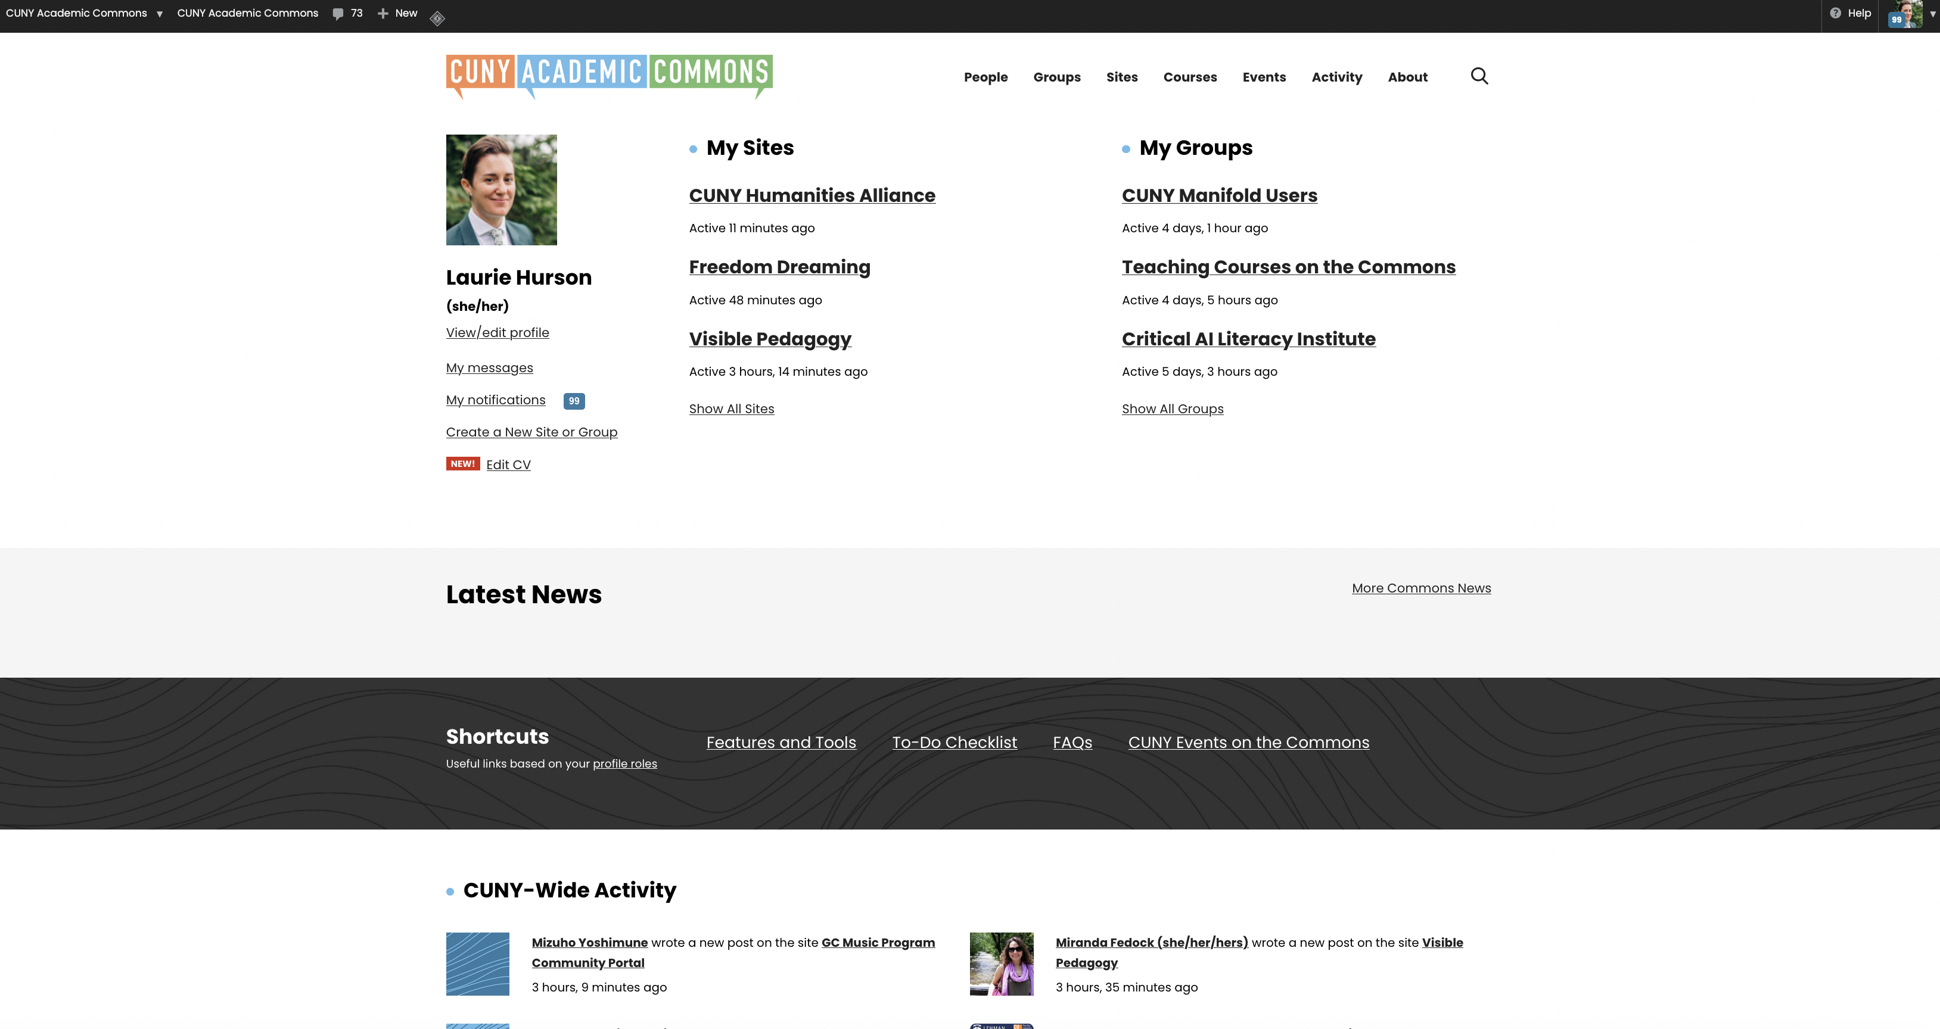Expand CUNY Academic Commons admin bar dropdown arrow
This screenshot has width=1940, height=1029.
[160, 14]
